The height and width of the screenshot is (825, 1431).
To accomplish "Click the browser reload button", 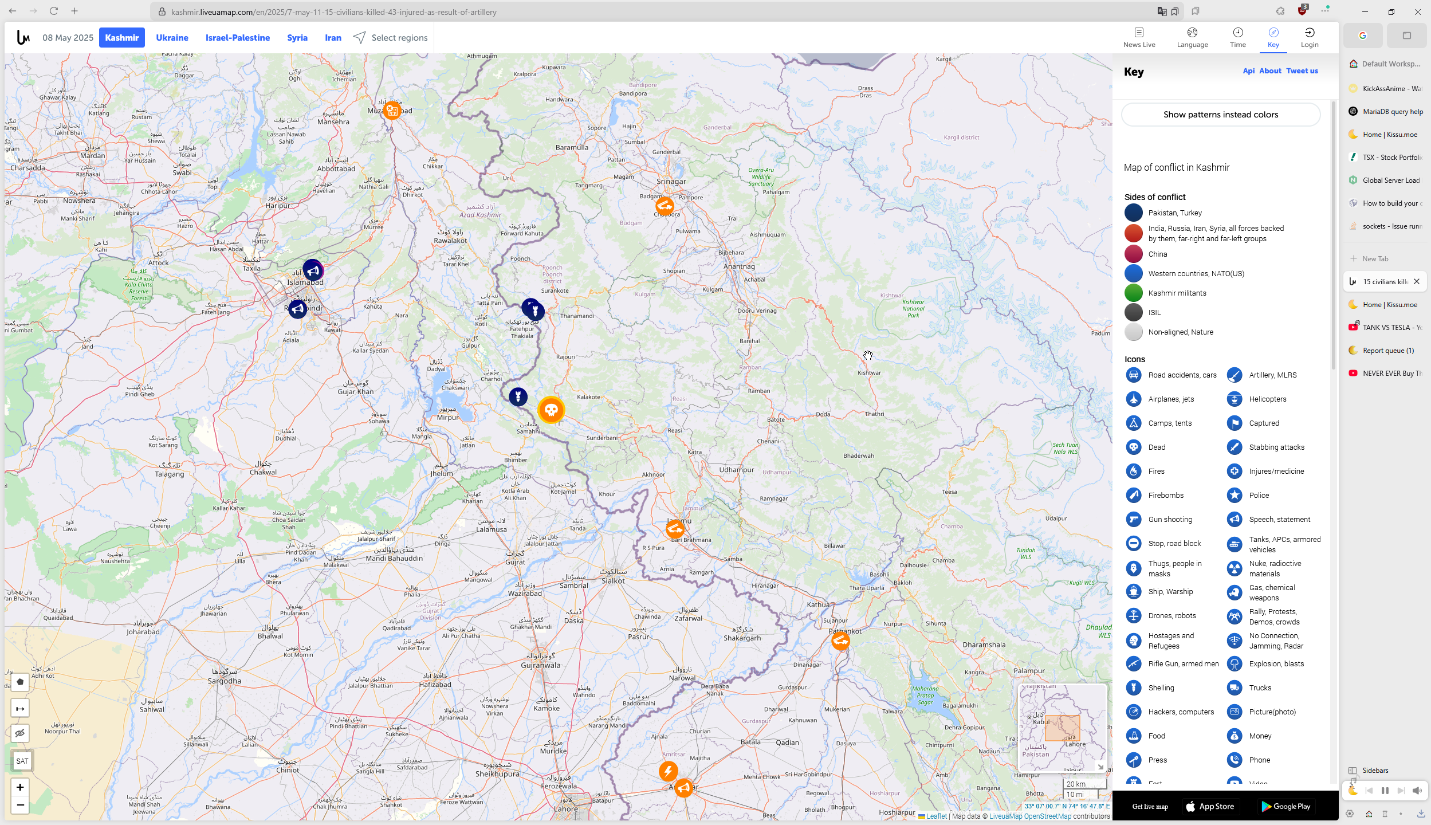I will 54,11.
